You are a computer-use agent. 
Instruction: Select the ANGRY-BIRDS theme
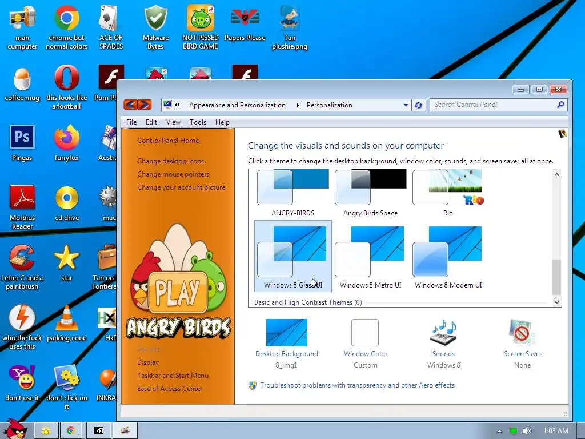[x=293, y=193]
